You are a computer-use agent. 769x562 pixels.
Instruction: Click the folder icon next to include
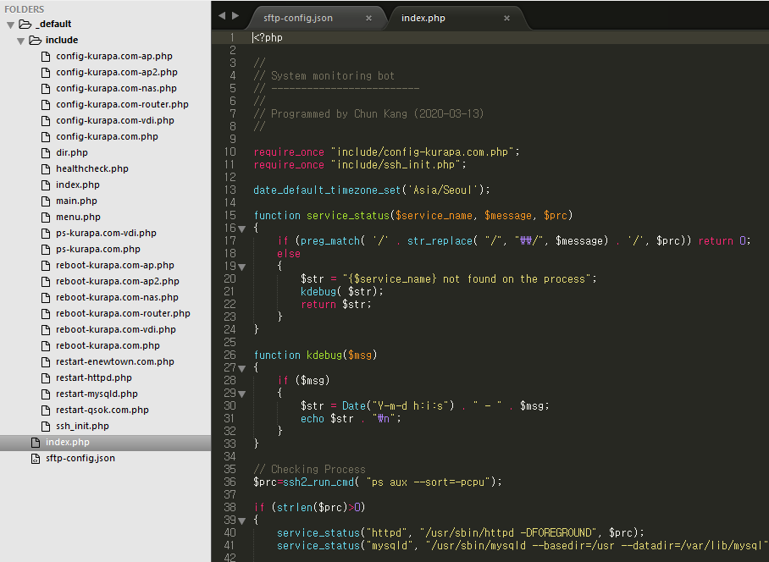click(36, 40)
